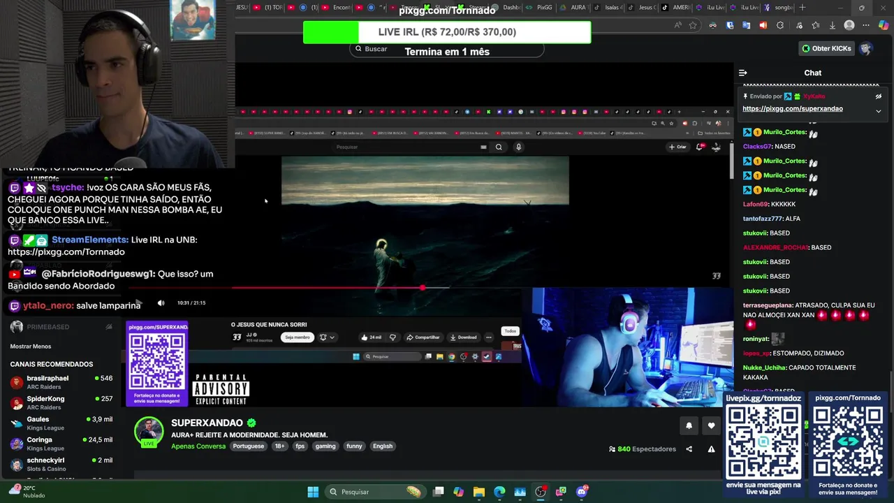The height and width of the screenshot is (503, 894).
Task: Like the streamed YouTube video (24 mil)
Action: [x=371, y=337]
